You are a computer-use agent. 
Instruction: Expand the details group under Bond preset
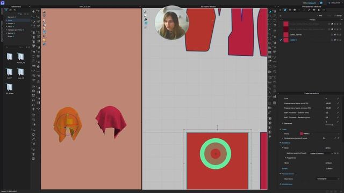[x=285, y=158]
